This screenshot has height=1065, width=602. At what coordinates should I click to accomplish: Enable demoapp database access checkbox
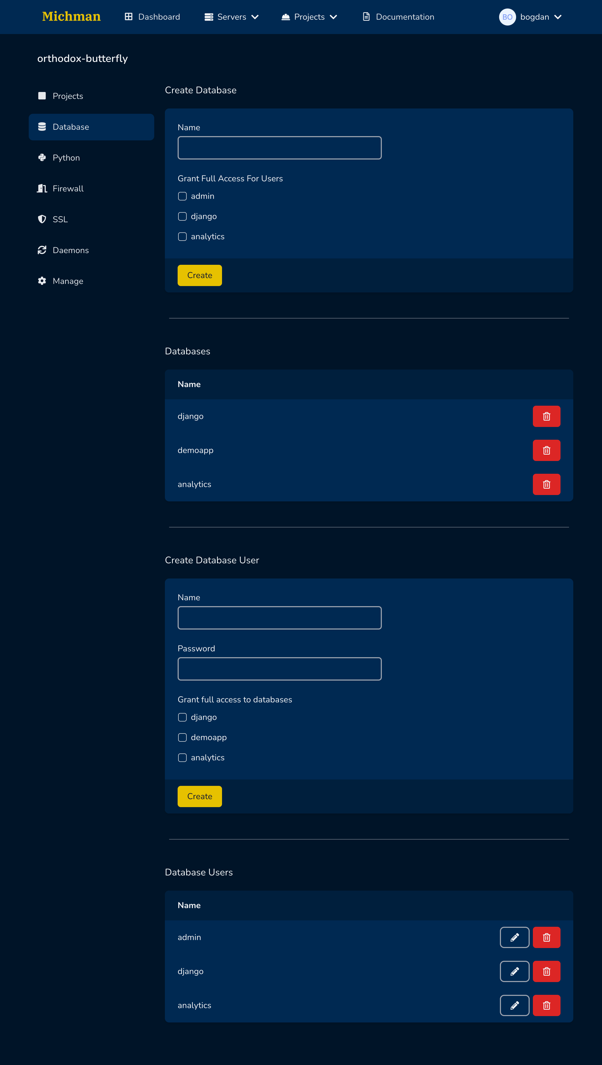pos(182,737)
